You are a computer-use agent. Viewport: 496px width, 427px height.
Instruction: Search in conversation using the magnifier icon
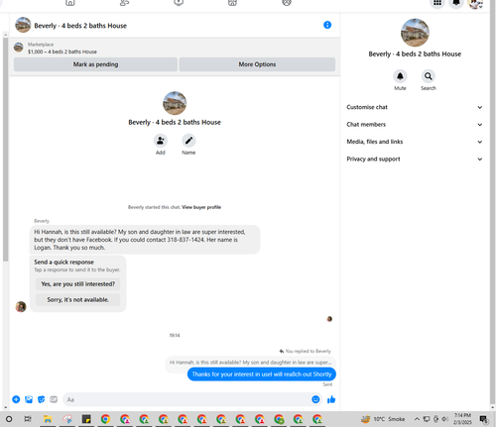(428, 76)
